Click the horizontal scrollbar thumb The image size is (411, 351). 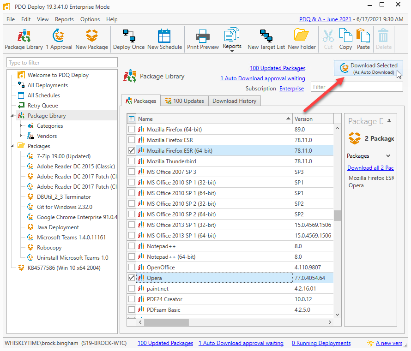point(166,322)
